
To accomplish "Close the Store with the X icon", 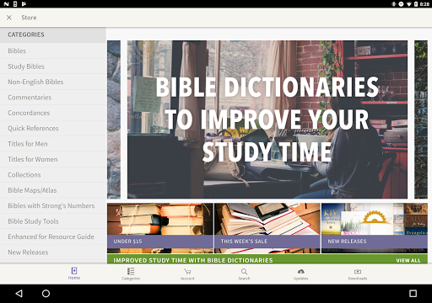I will tap(9, 18).
